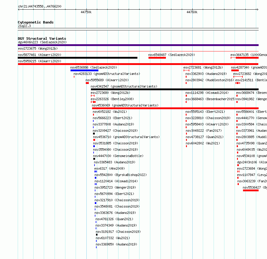Open esv3668463 (Besenbacher2015) label
The width and height of the screenshot is (267, 259).
coord(211,99)
